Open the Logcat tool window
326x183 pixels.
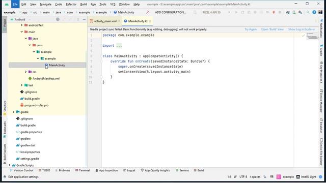129,170
